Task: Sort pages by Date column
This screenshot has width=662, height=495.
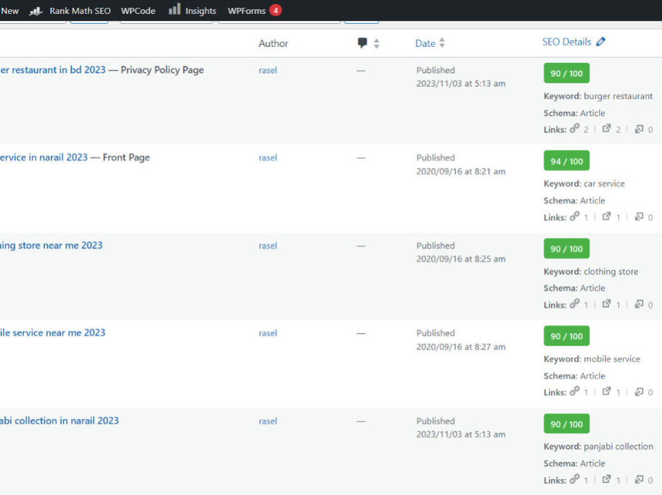Action: (425, 44)
